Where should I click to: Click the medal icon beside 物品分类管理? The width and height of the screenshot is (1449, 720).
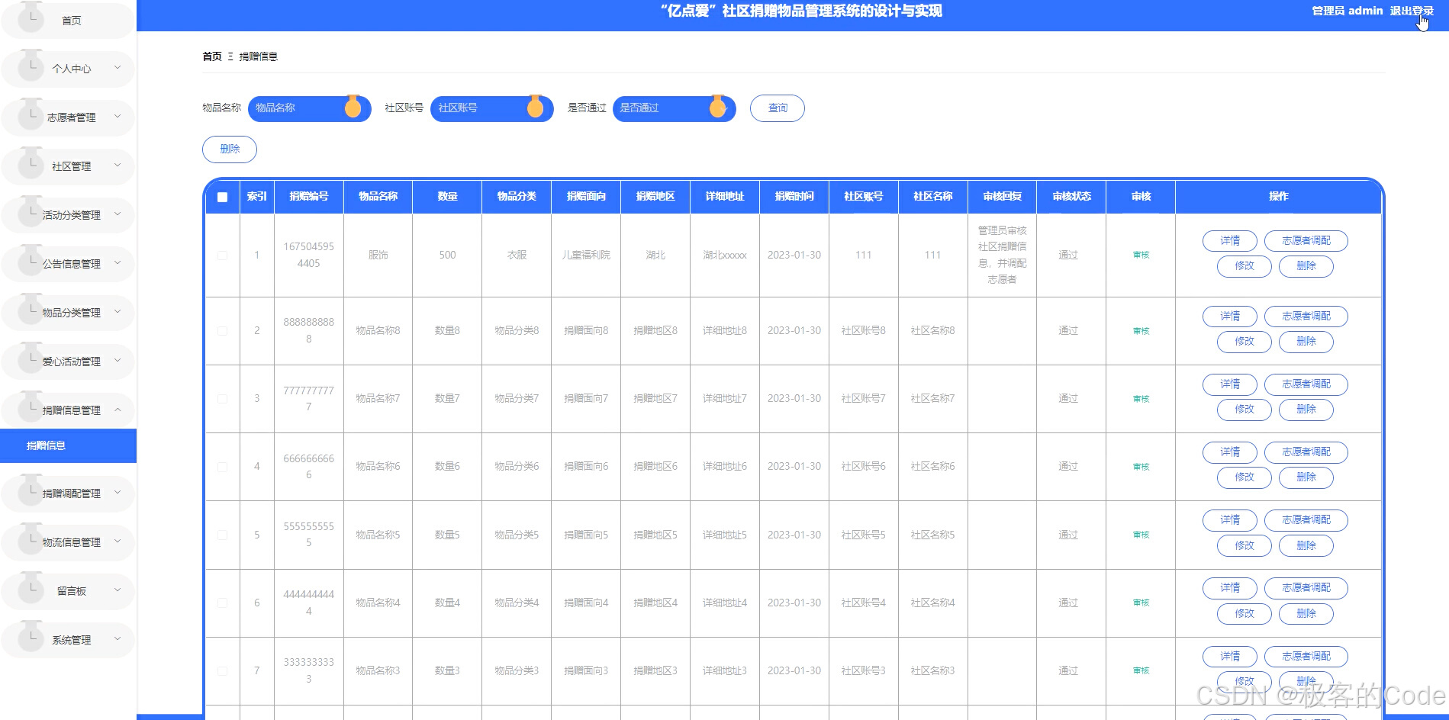pyautogui.click(x=31, y=310)
